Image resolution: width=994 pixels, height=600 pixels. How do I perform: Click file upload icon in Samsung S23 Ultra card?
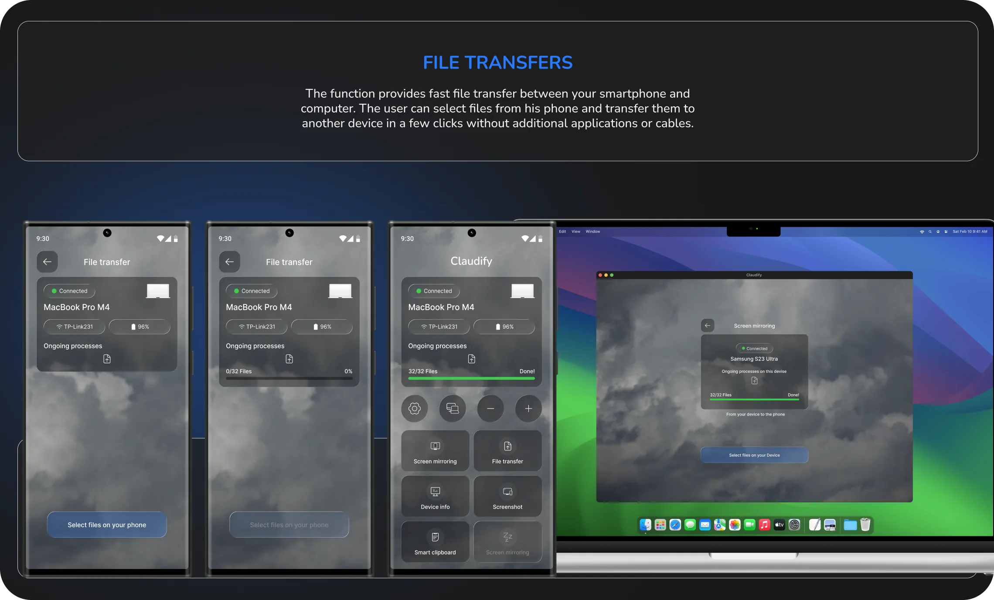(754, 381)
